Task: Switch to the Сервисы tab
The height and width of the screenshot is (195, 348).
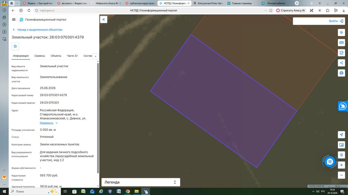Action: tap(39, 56)
